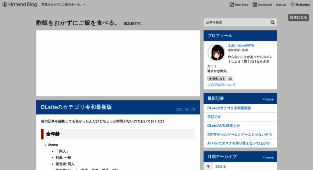Click >>more next to 最新記事
The width and height of the screenshot is (313, 170).
click(x=268, y=99)
